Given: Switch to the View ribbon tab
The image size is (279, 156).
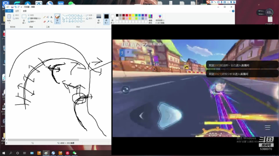Looking at the screenshot, I should (x=24, y=11).
